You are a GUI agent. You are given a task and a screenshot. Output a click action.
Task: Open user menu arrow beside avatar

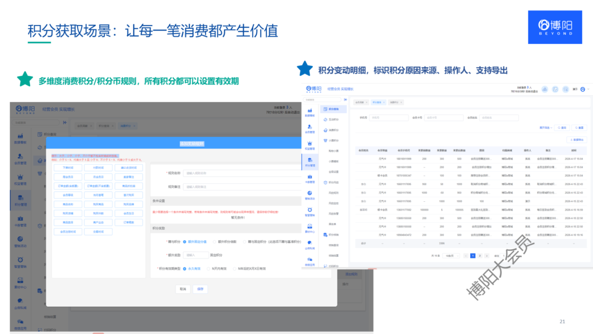[588, 89]
